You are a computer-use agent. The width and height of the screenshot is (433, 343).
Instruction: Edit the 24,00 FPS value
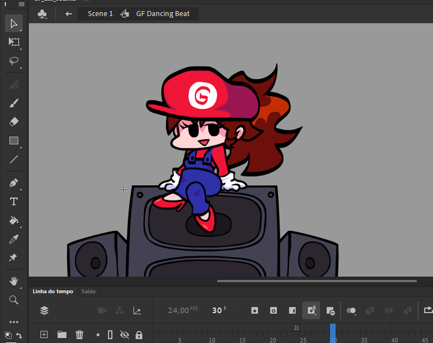[183, 310]
